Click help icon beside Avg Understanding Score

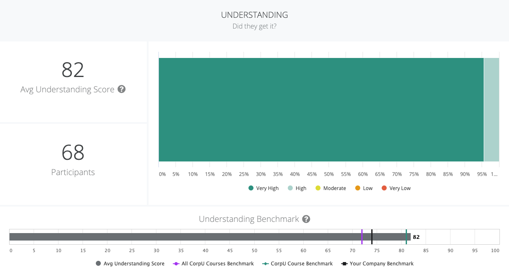122,89
